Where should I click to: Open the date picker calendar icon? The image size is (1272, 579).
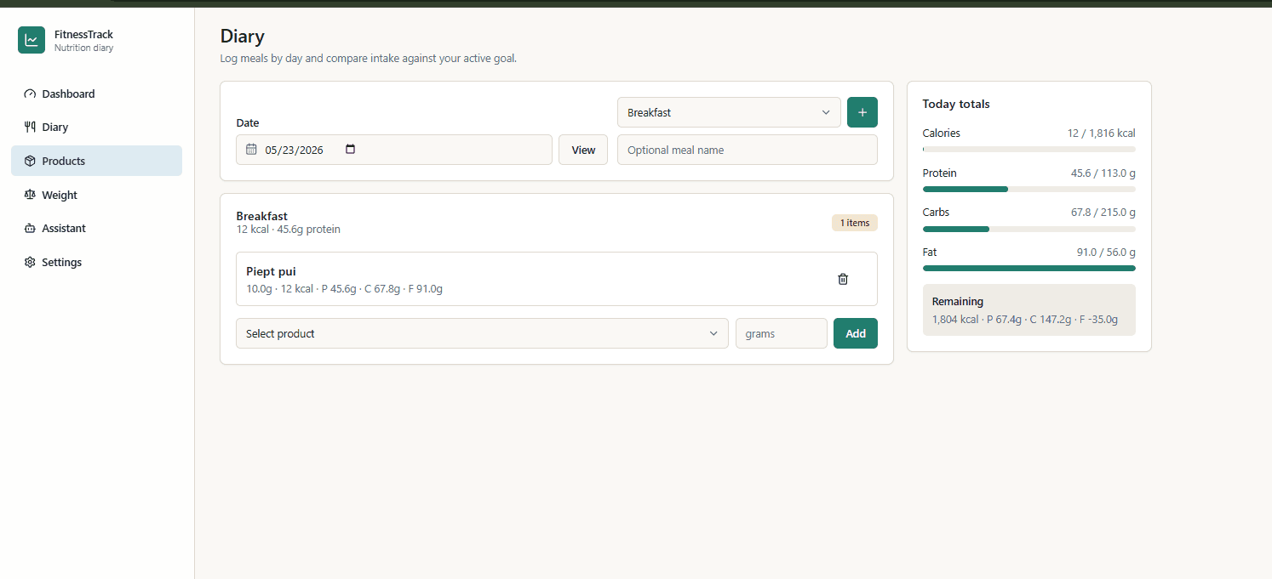coord(350,150)
